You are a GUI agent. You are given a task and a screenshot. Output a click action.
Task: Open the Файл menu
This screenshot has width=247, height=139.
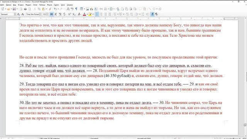pos(2,5)
